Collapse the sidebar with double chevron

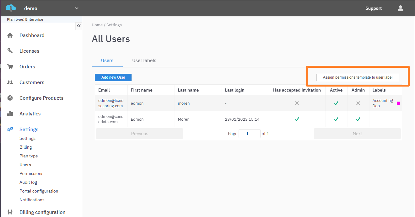(79, 26)
